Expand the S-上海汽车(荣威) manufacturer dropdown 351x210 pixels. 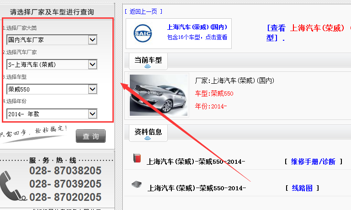pyautogui.click(x=52, y=65)
